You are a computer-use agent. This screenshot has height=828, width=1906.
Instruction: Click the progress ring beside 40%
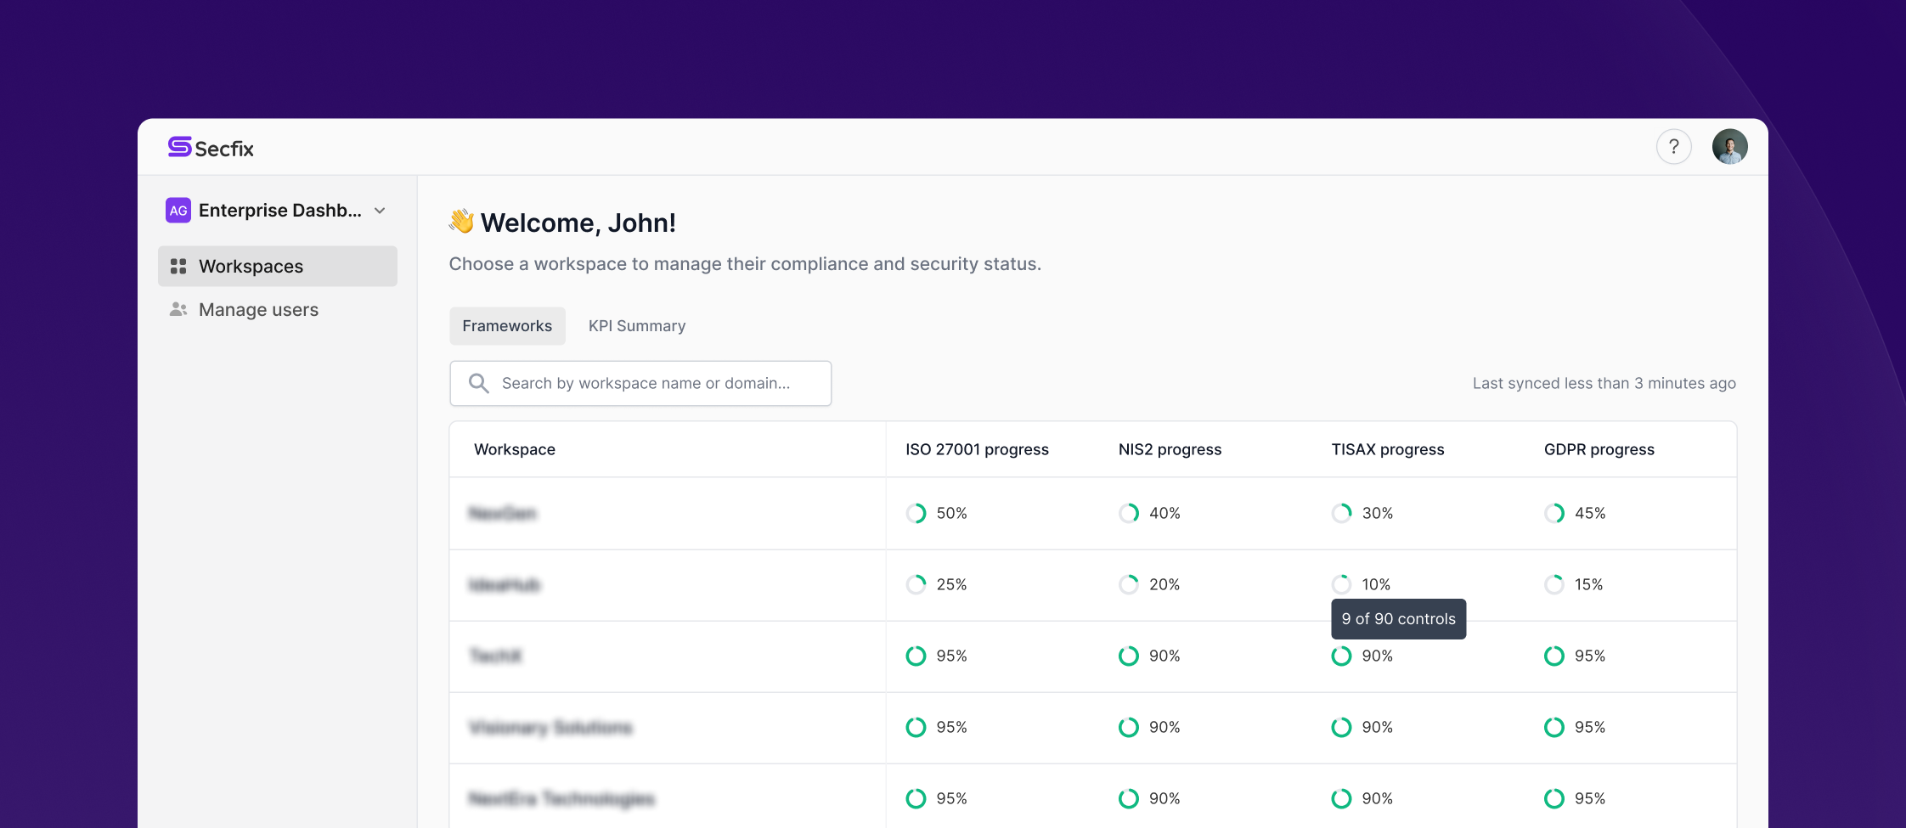pos(1129,514)
